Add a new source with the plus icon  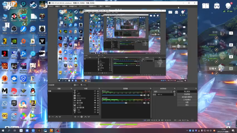click(x=75, y=117)
